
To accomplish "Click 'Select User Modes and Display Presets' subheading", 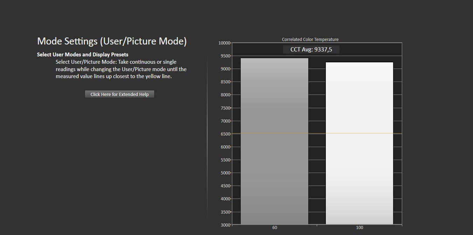I will tap(83, 55).
